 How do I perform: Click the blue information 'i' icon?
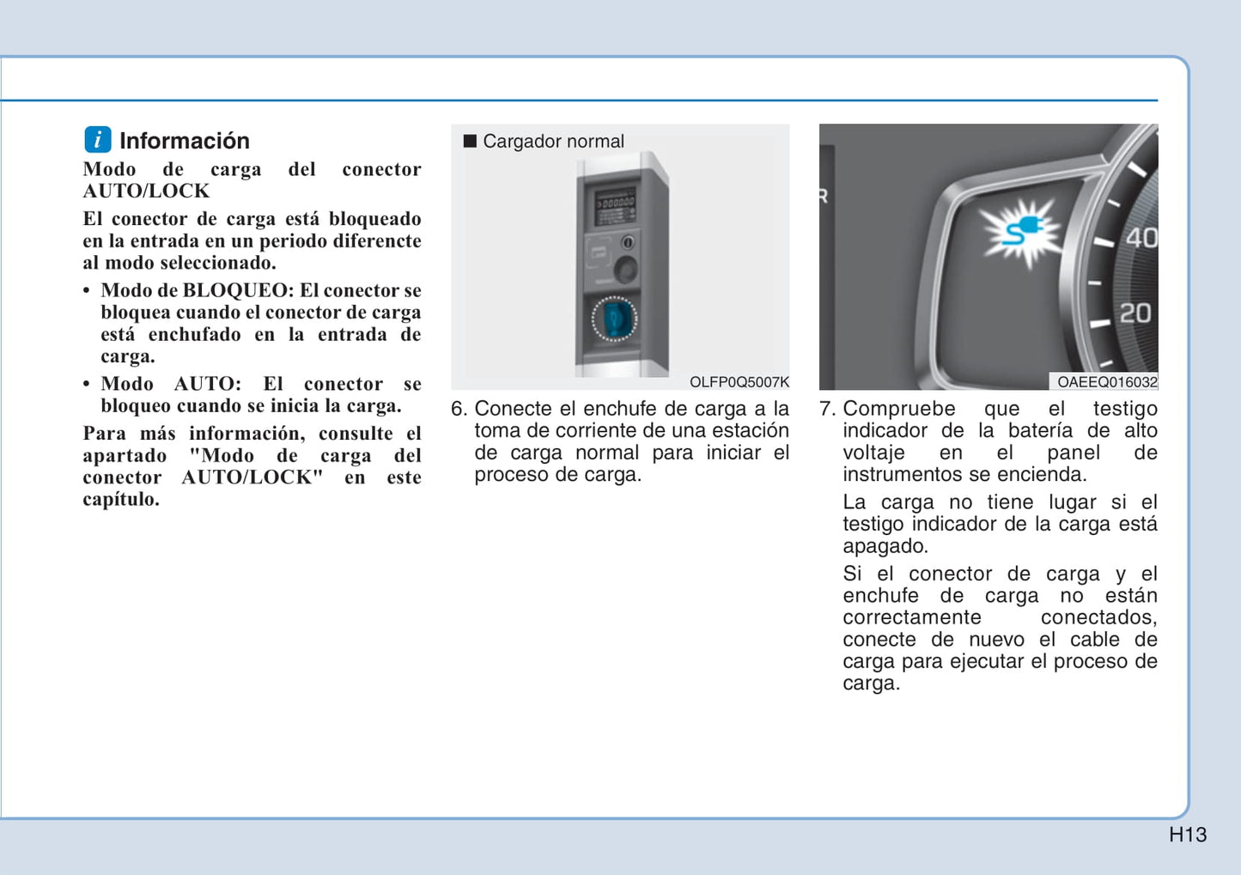coord(98,139)
